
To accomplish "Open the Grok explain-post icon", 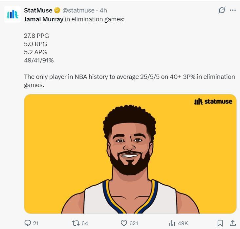I will pos(222,10).
